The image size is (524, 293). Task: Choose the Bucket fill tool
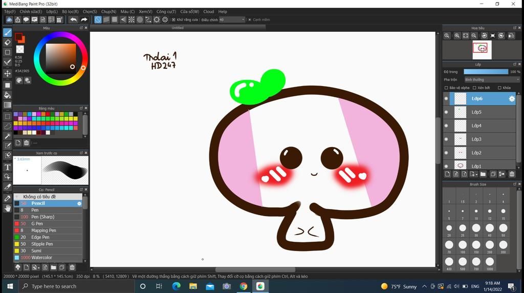tap(7, 95)
